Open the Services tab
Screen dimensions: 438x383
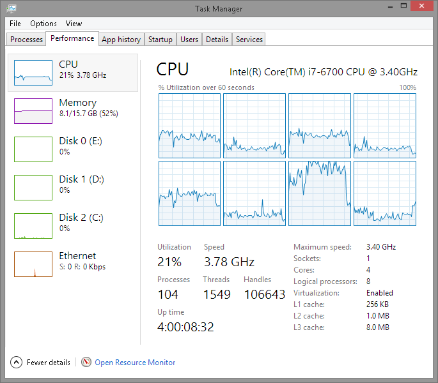[x=249, y=40]
